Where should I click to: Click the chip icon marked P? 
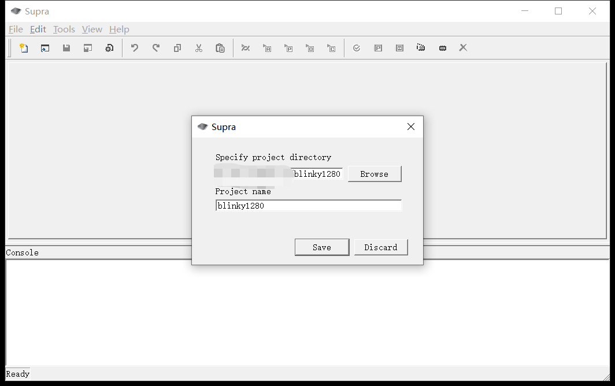click(378, 48)
